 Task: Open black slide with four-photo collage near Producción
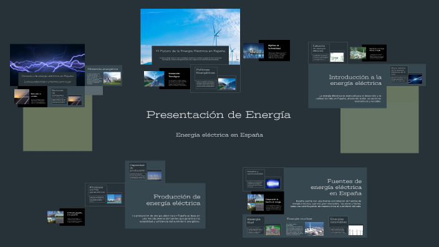click(66, 217)
